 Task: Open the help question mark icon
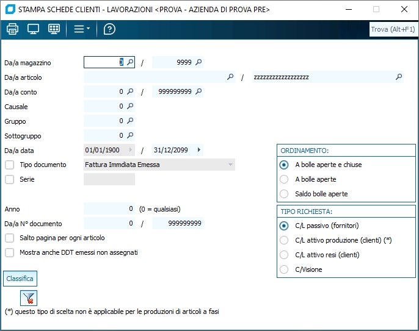tap(109, 29)
